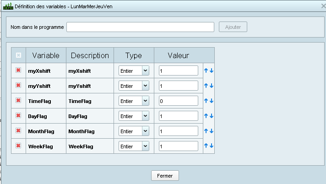Move DayFlag up using blue arrow
Viewport: 326px width, 184px height.
pos(206,116)
